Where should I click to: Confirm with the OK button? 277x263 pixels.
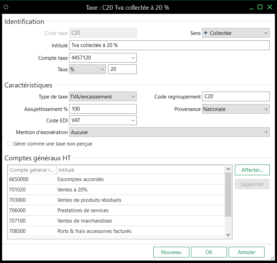tap(209, 252)
